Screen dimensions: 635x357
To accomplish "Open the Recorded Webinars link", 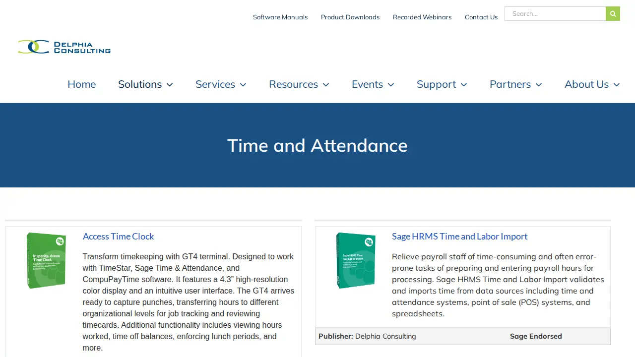I will coord(422,17).
